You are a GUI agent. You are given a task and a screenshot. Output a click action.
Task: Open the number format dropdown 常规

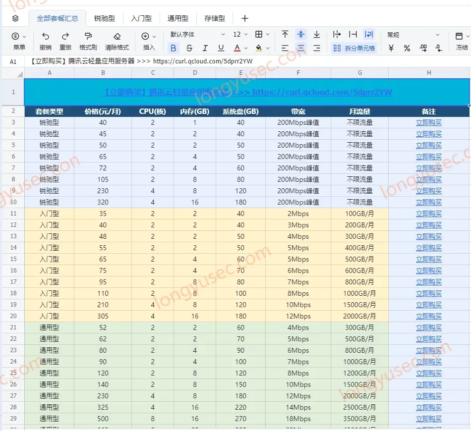[x=413, y=35]
